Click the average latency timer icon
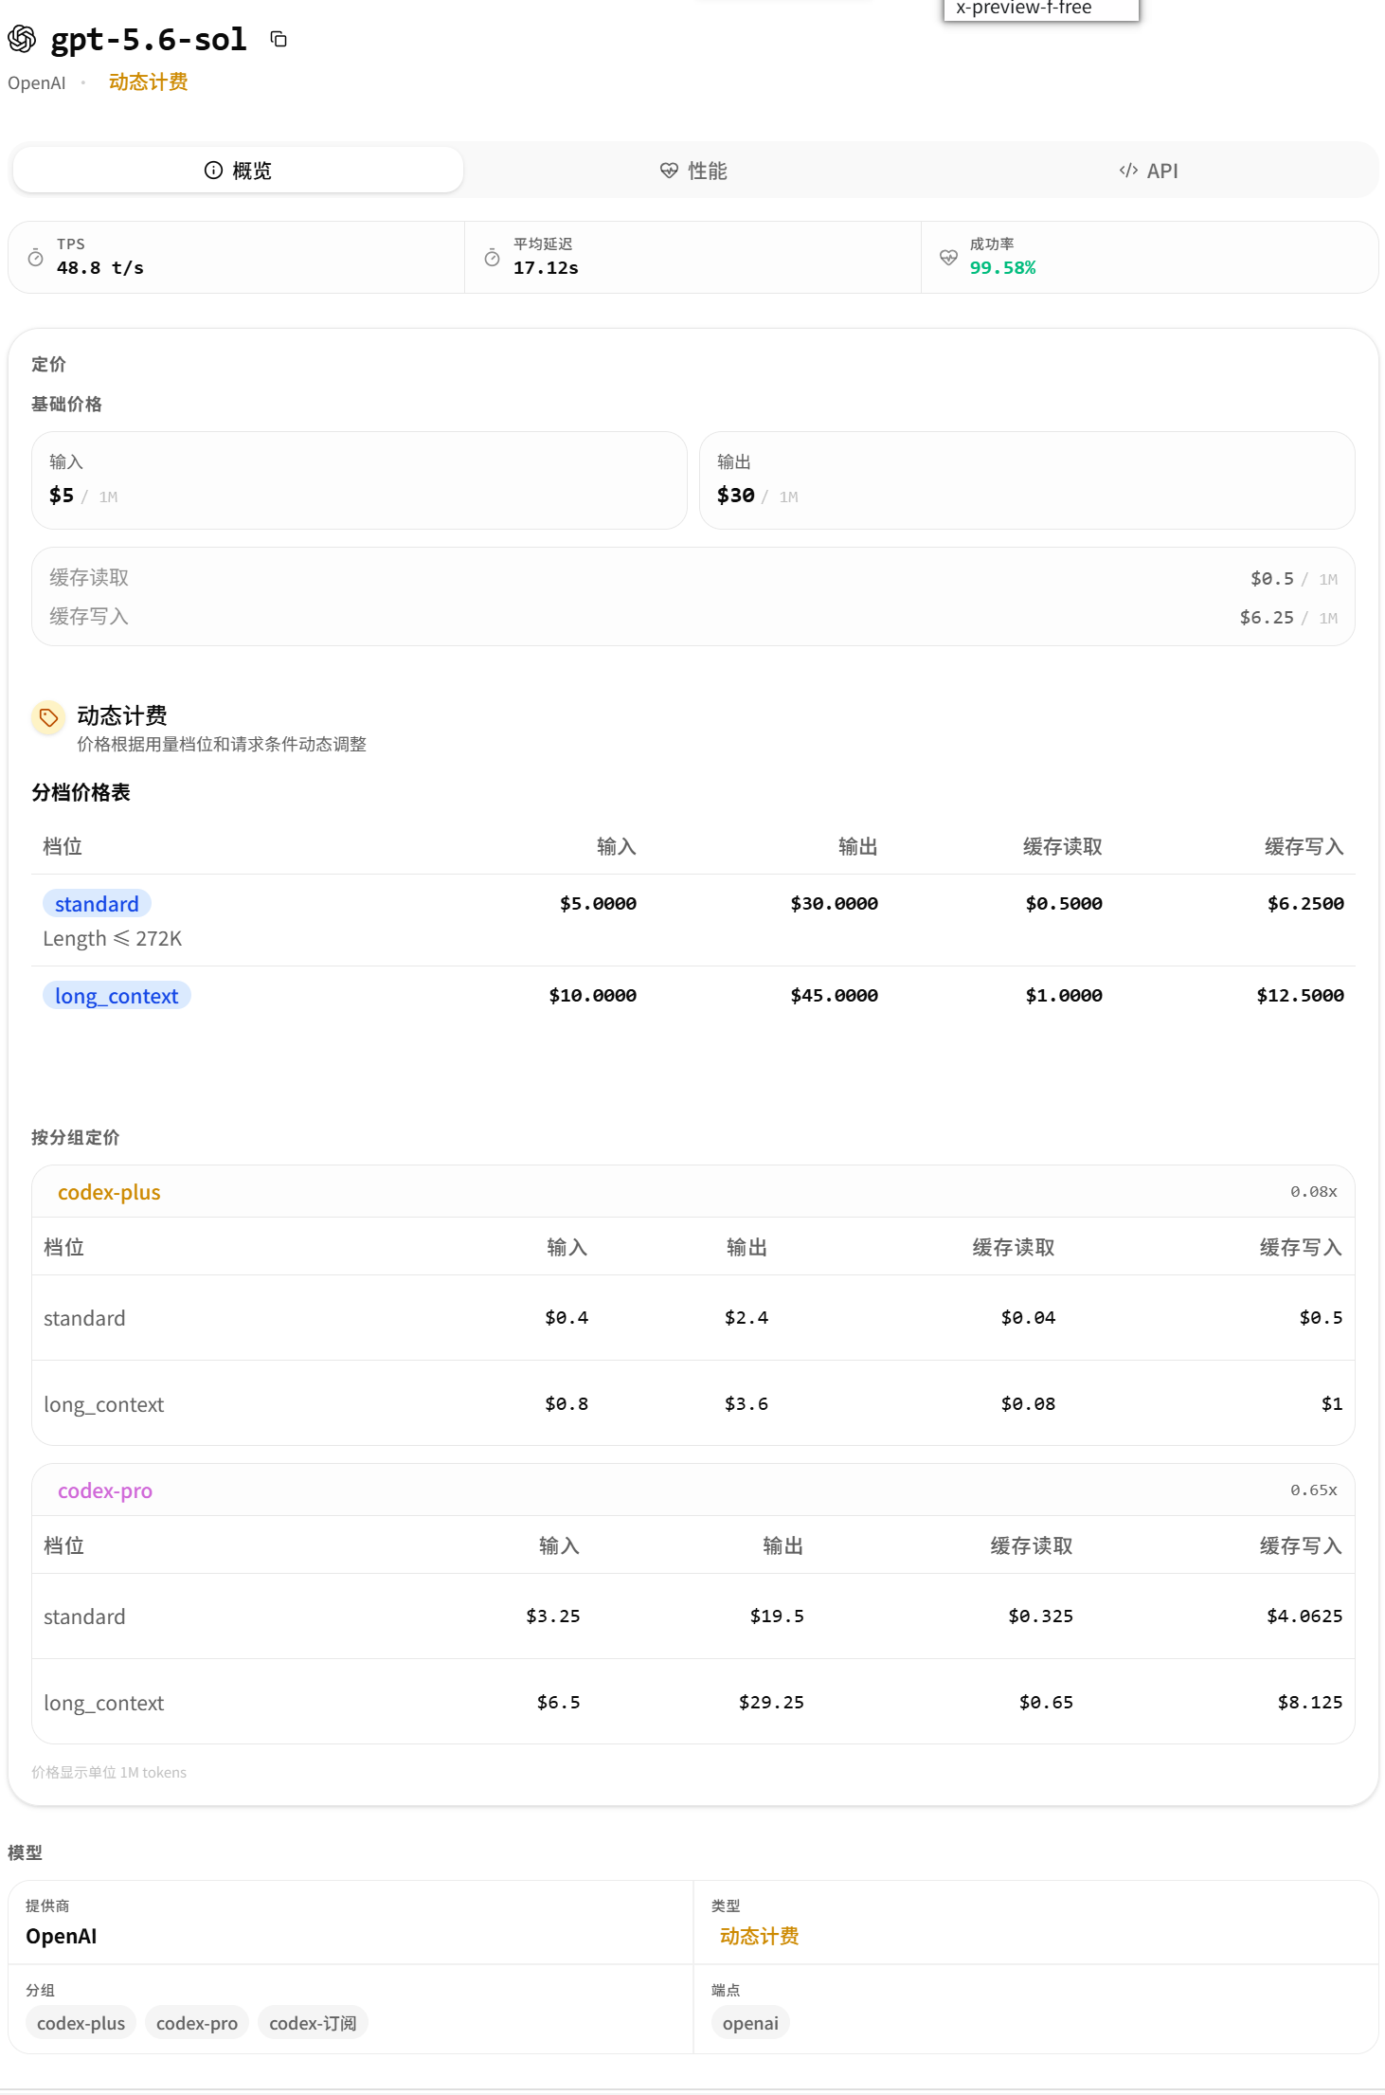Screen dimensions: 1385x2095 [493, 258]
